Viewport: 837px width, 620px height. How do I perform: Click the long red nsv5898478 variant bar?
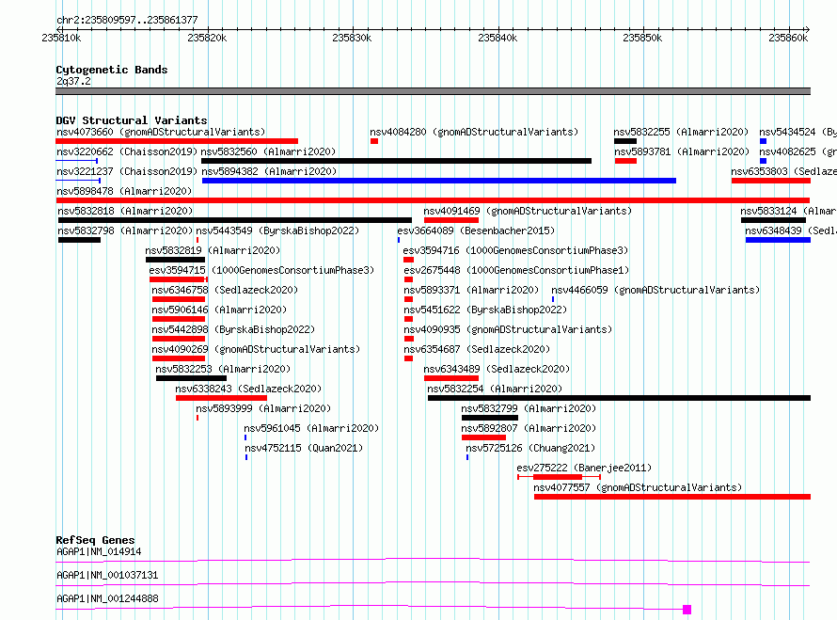point(433,200)
